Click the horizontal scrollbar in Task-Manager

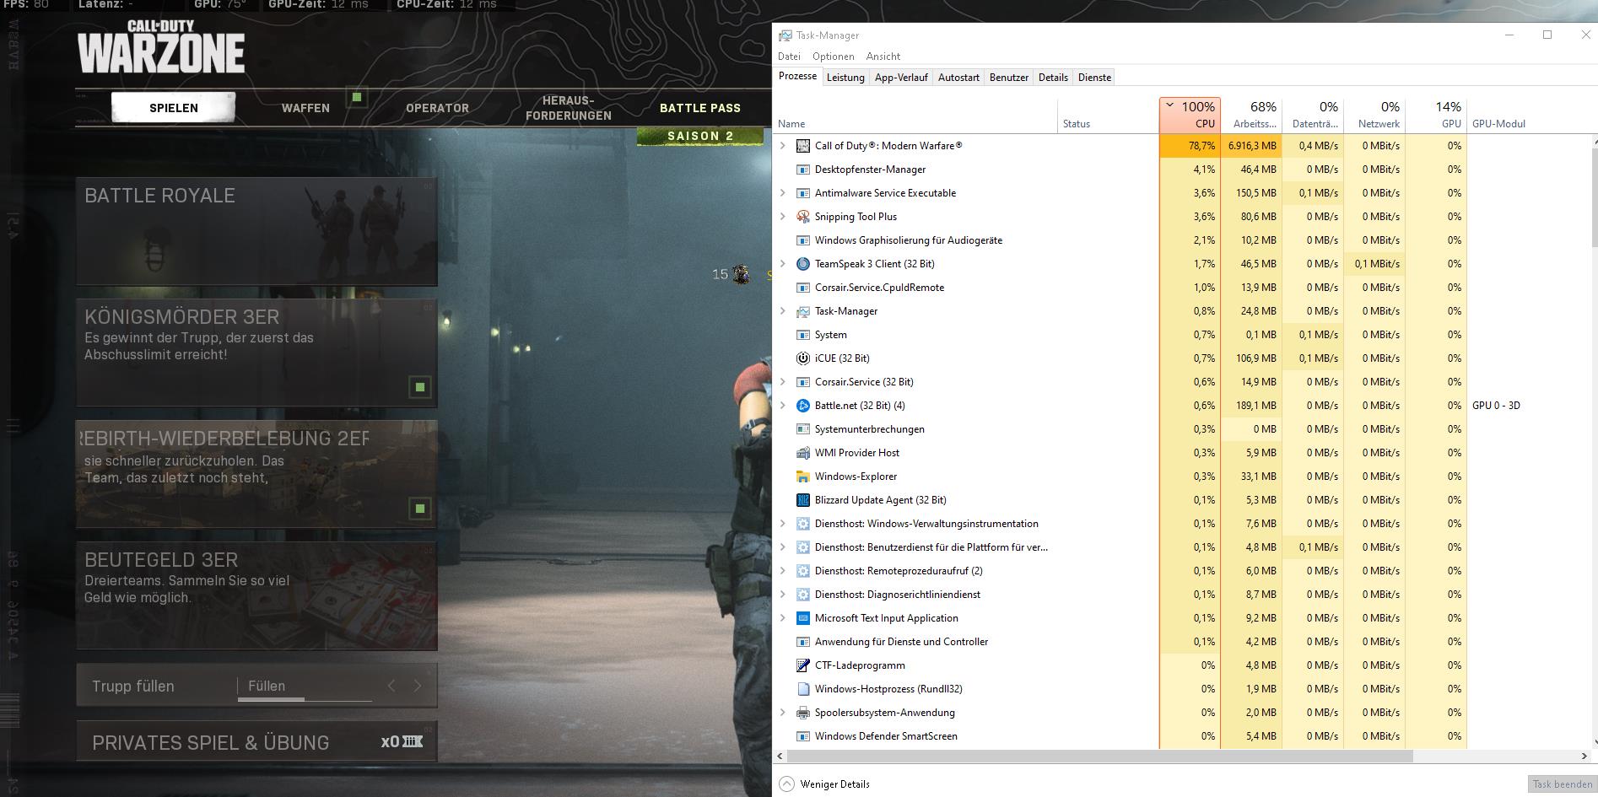[x=1099, y=756]
